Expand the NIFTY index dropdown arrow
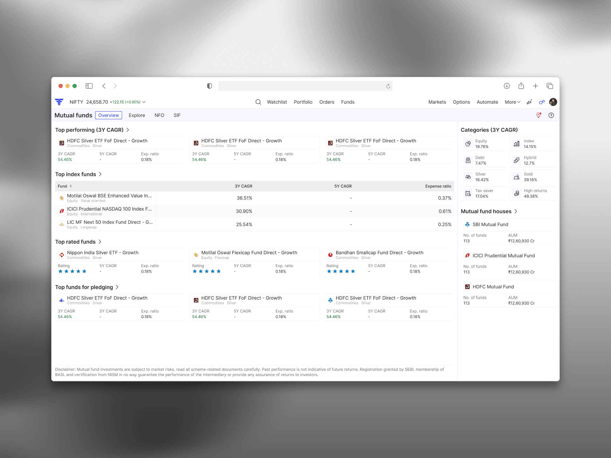The height and width of the screenshot is (458, 611). tap(144, 102)
